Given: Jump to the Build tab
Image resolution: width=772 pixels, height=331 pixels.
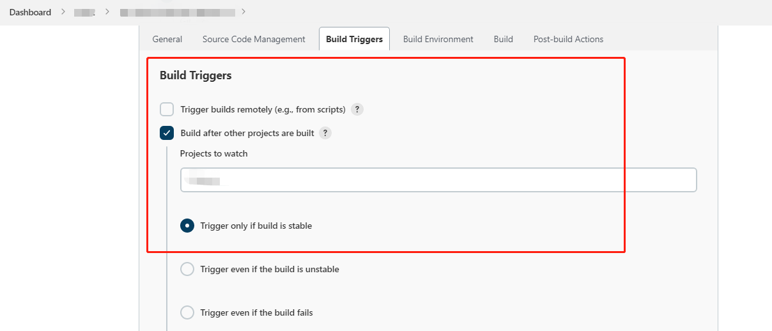Looking at the screenshot, I should 504,39.
